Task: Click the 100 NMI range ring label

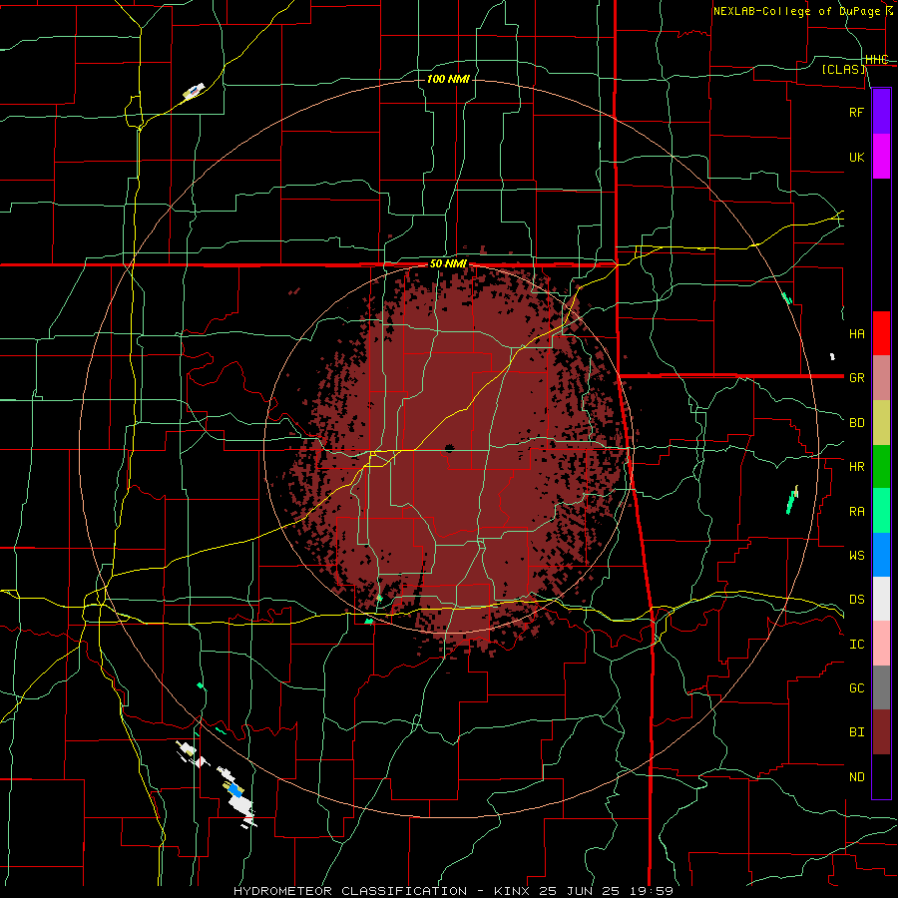Action: coord(448,79)
